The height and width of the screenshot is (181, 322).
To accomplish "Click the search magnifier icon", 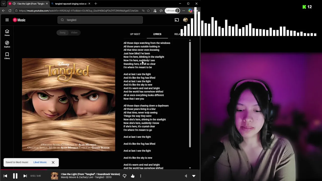I will (x=62, y=20).
